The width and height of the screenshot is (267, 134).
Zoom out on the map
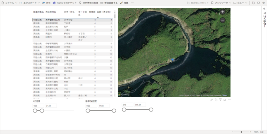[222, 20]
